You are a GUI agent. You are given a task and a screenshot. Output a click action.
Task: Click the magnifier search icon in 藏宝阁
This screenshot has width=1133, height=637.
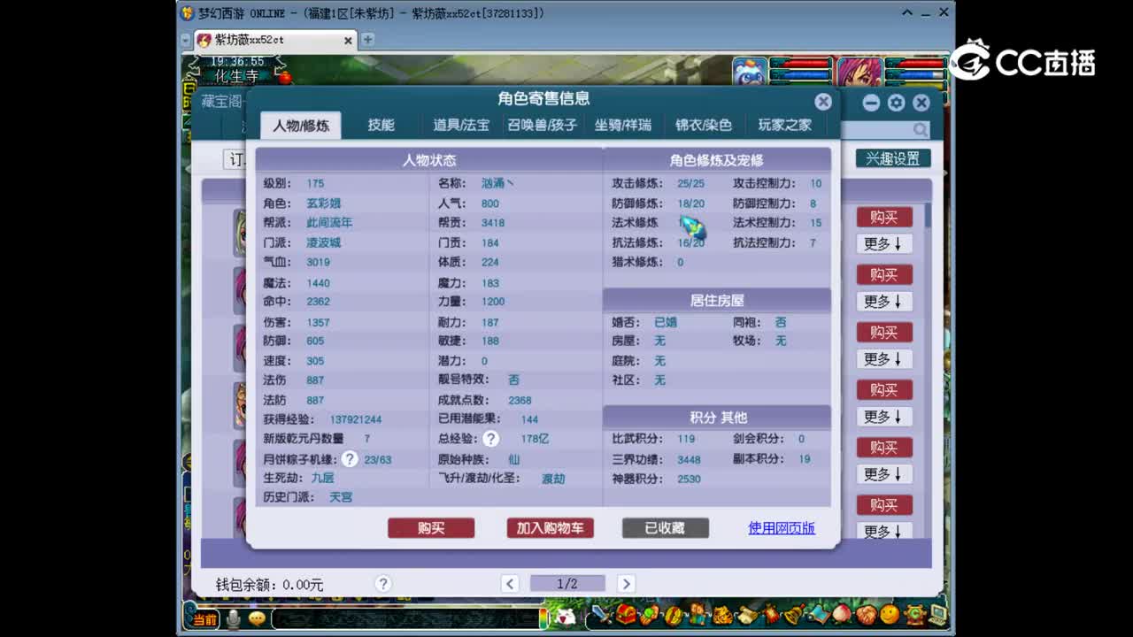(921, 131)
